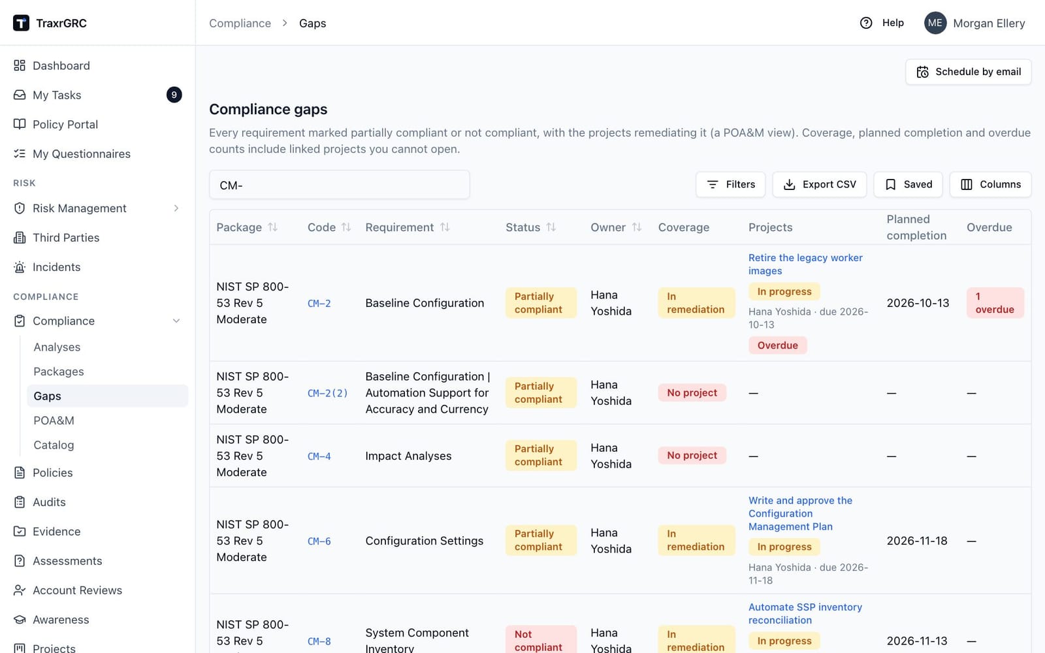Image resolution: width=1045 pixels, height=653 pixels.
Task: Click the ME user avatar
Action: tap(935, 23)
